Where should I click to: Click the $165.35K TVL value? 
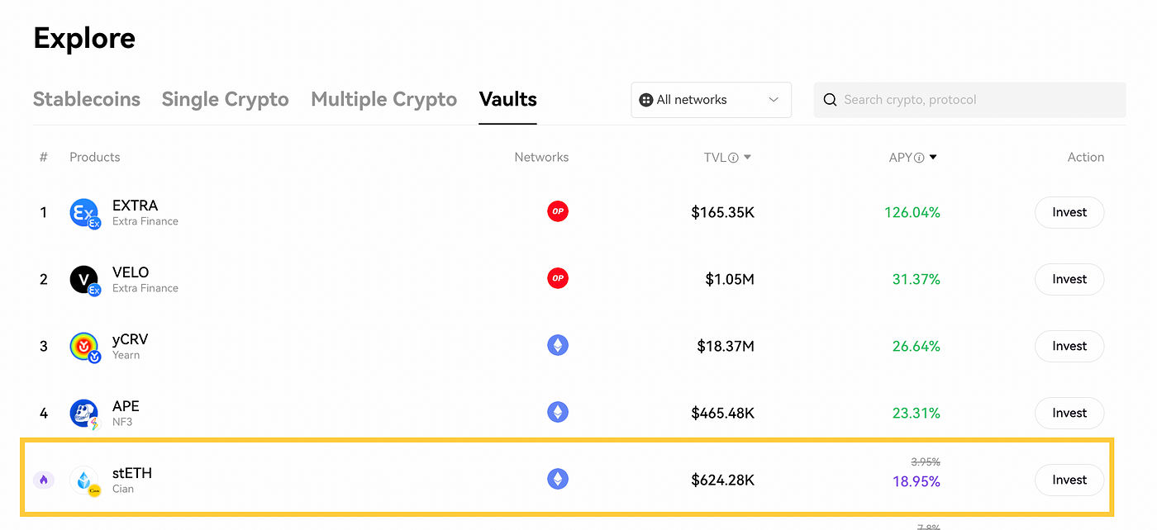tap(723, 212)
